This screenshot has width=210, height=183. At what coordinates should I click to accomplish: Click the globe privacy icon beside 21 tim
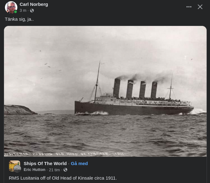tap(65, 170)
